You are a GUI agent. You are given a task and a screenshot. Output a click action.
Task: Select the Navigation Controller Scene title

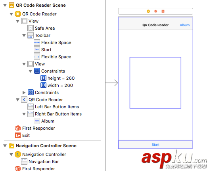click(46, 146)
